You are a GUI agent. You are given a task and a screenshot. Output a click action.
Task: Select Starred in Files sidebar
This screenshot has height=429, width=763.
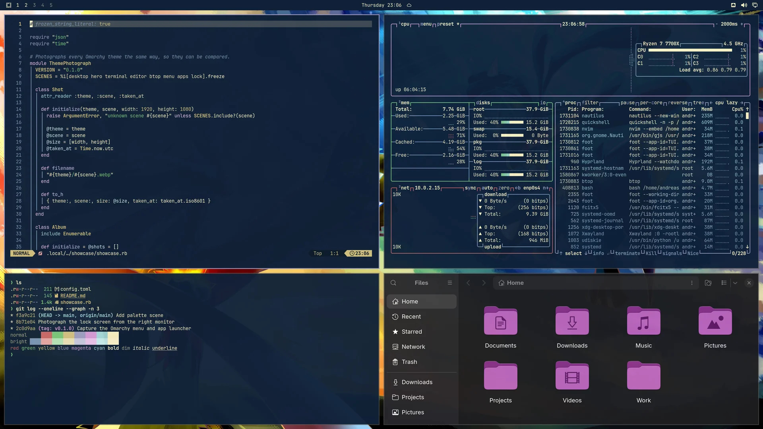click(x=422, y=332)
